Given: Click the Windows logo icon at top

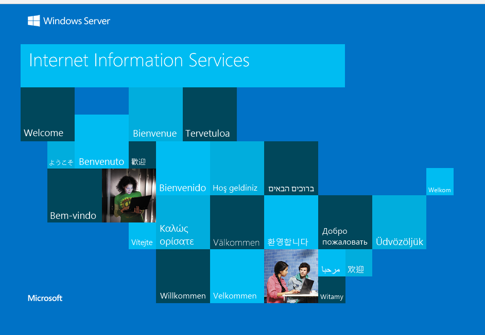Looking at the screenshot, I should pyautogui.click(x=33, y=21).
